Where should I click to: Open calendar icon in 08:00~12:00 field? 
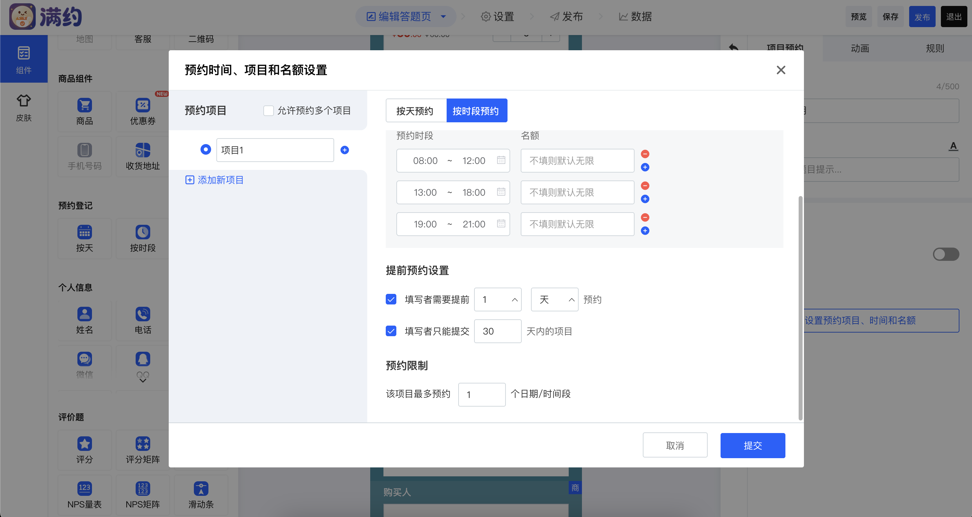501,160
